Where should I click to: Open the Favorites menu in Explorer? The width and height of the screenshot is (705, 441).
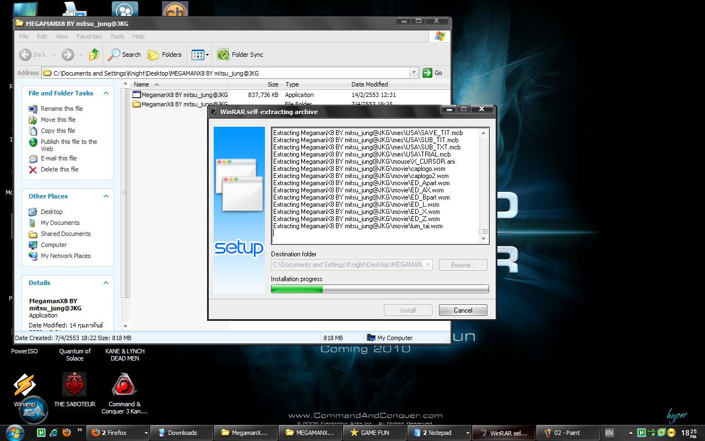[x=89, y=36]
